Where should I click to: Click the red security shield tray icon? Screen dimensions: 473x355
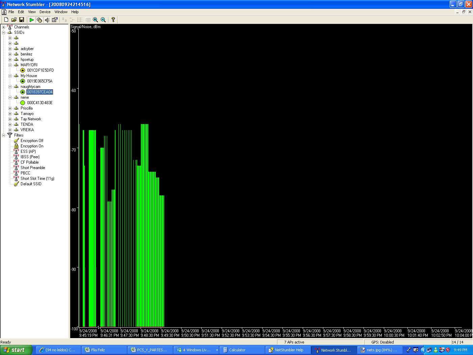[x=448, y=350]
